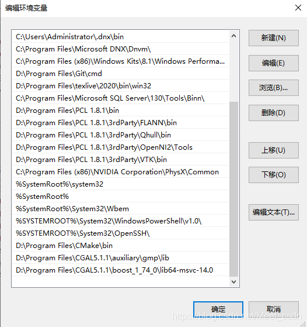307x327 pixels.
Task: Select the 3rdParty\FLANN\bin path
Action: [x=120, y=123]
